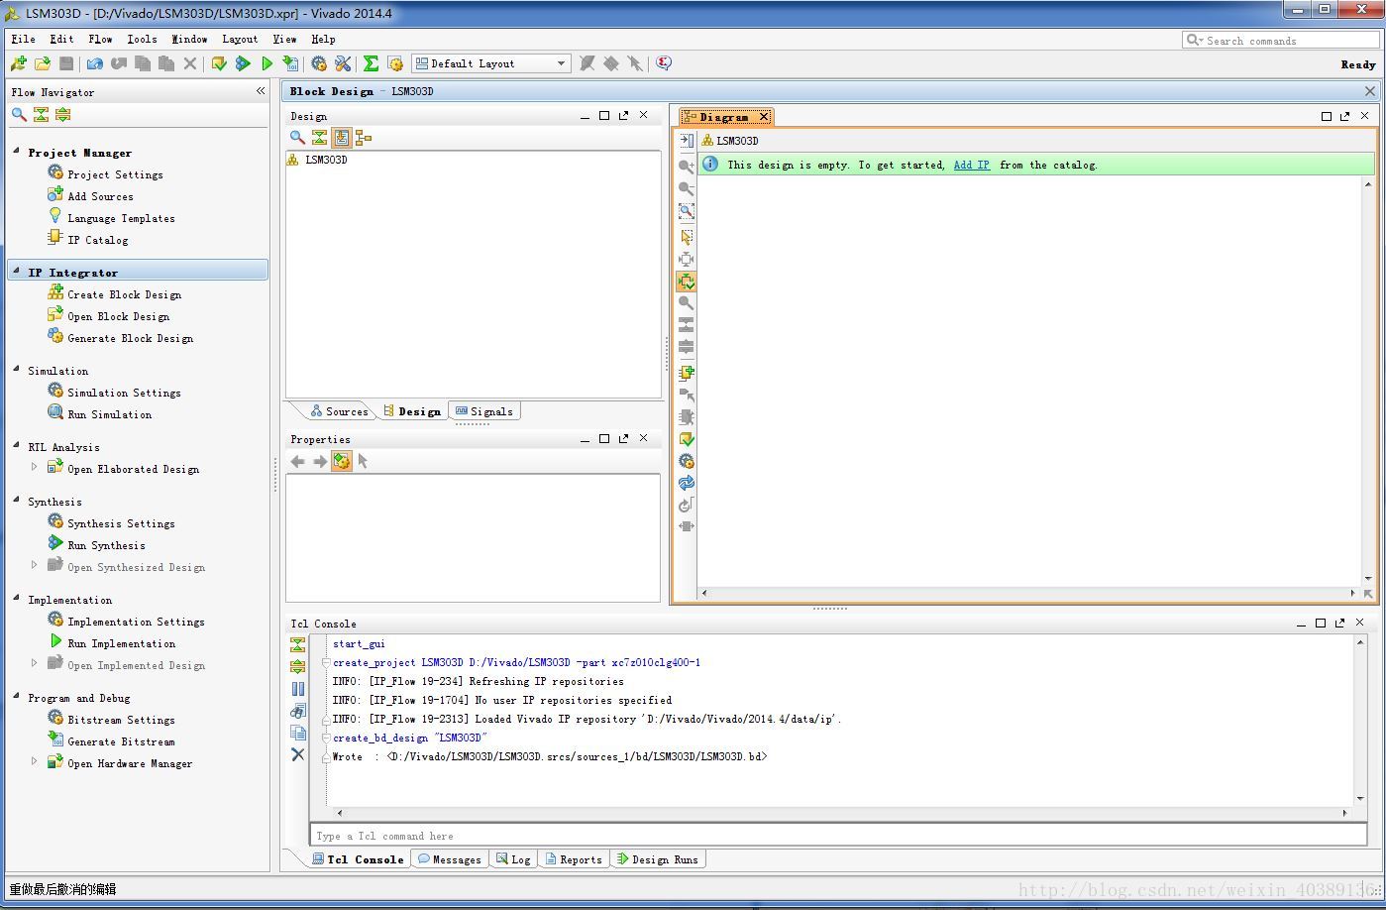Click the Search commands field

pos(1281,41)
